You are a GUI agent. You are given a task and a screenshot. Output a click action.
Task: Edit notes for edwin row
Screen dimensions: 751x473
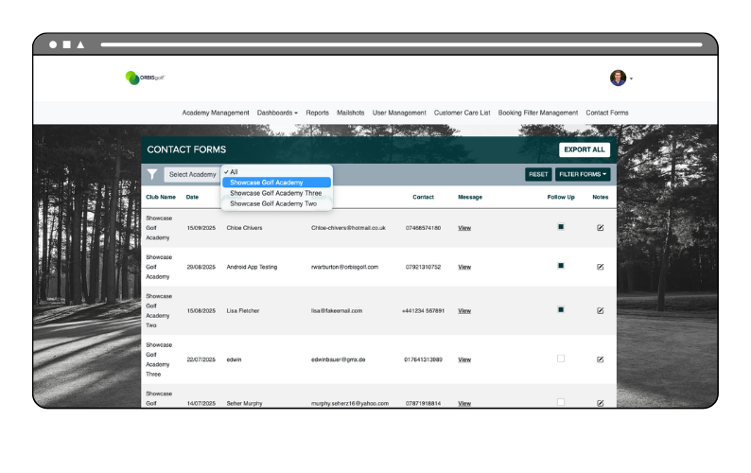point(600,359)
